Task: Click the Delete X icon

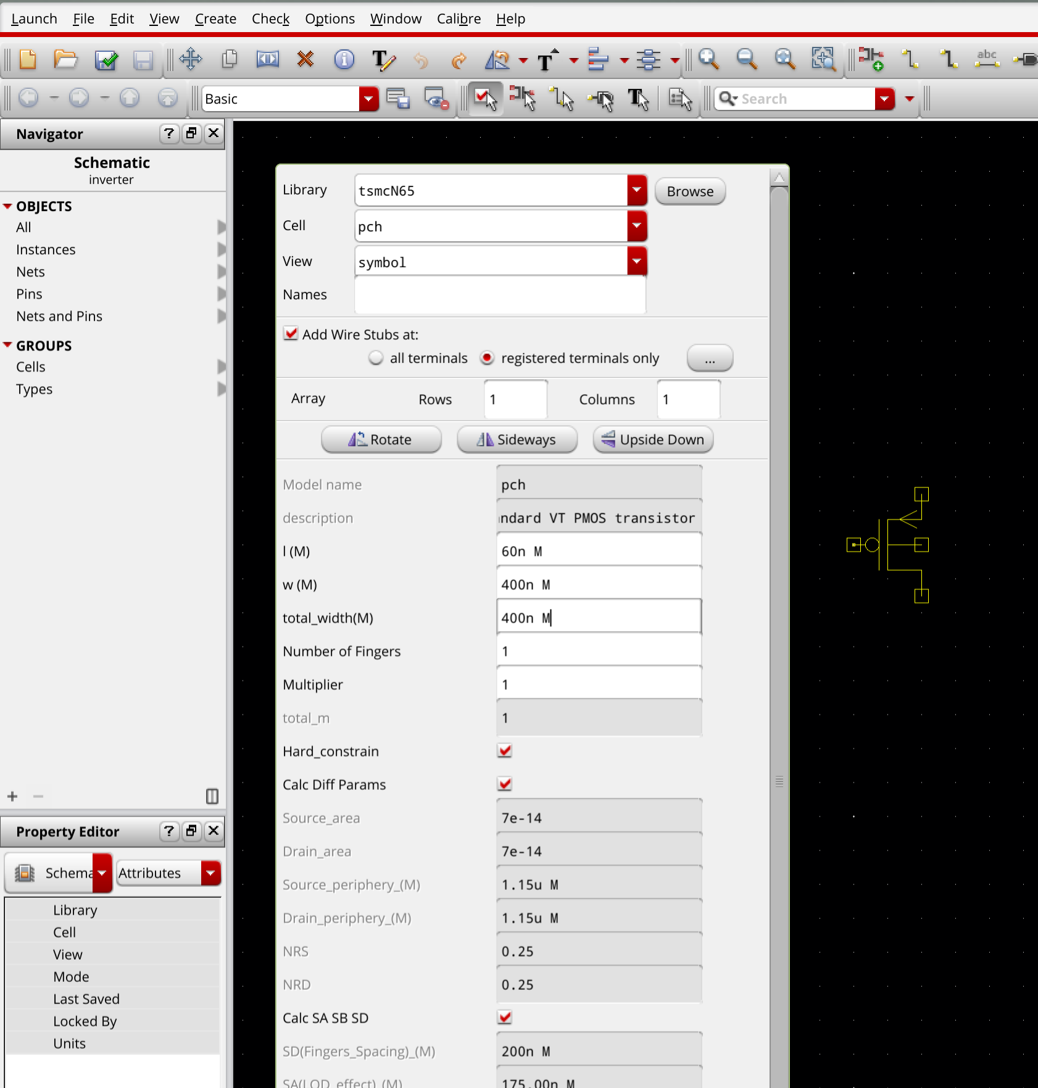Action: [305, 59]
